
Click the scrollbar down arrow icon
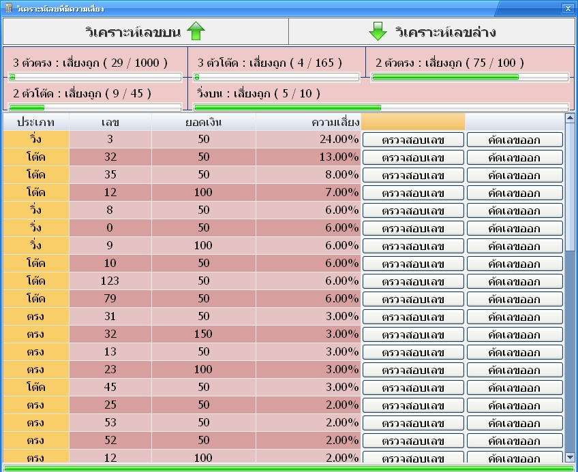[x=568, y=458]
